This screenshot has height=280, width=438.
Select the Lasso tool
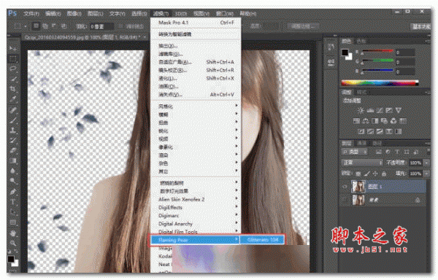13,69
